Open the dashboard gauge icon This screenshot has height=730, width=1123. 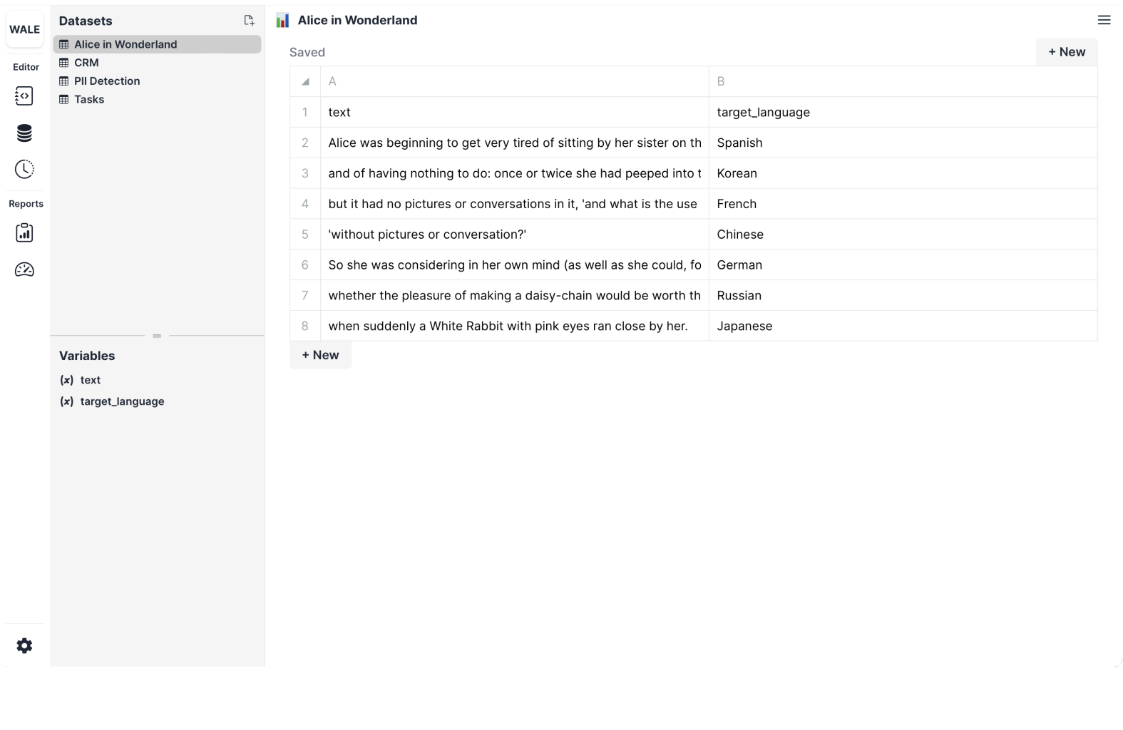coord(24,269)
